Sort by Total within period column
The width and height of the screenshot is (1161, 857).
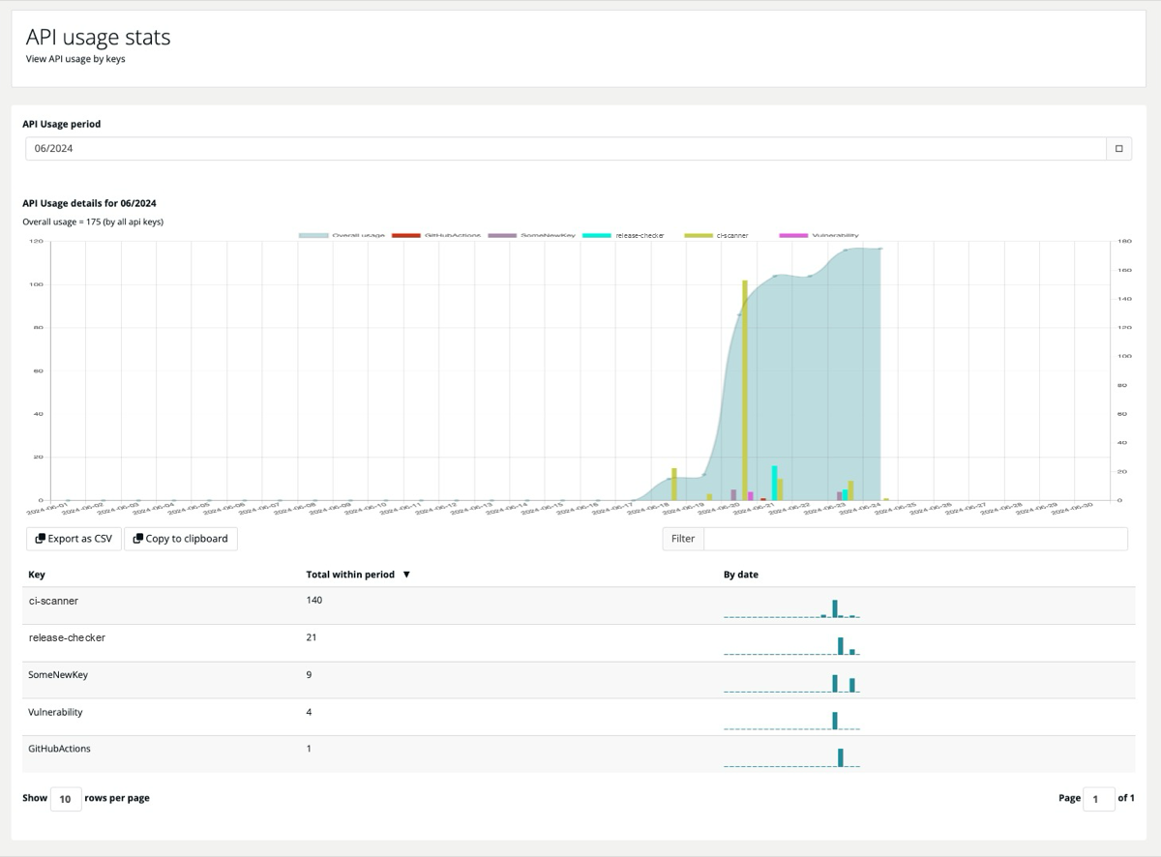tap(358, 575)
